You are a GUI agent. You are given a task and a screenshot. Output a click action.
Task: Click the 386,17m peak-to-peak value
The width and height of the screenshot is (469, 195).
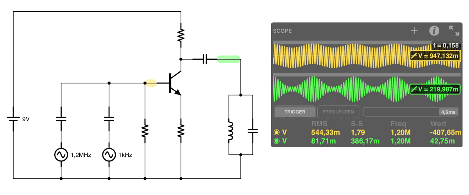(x=365, y=141)
